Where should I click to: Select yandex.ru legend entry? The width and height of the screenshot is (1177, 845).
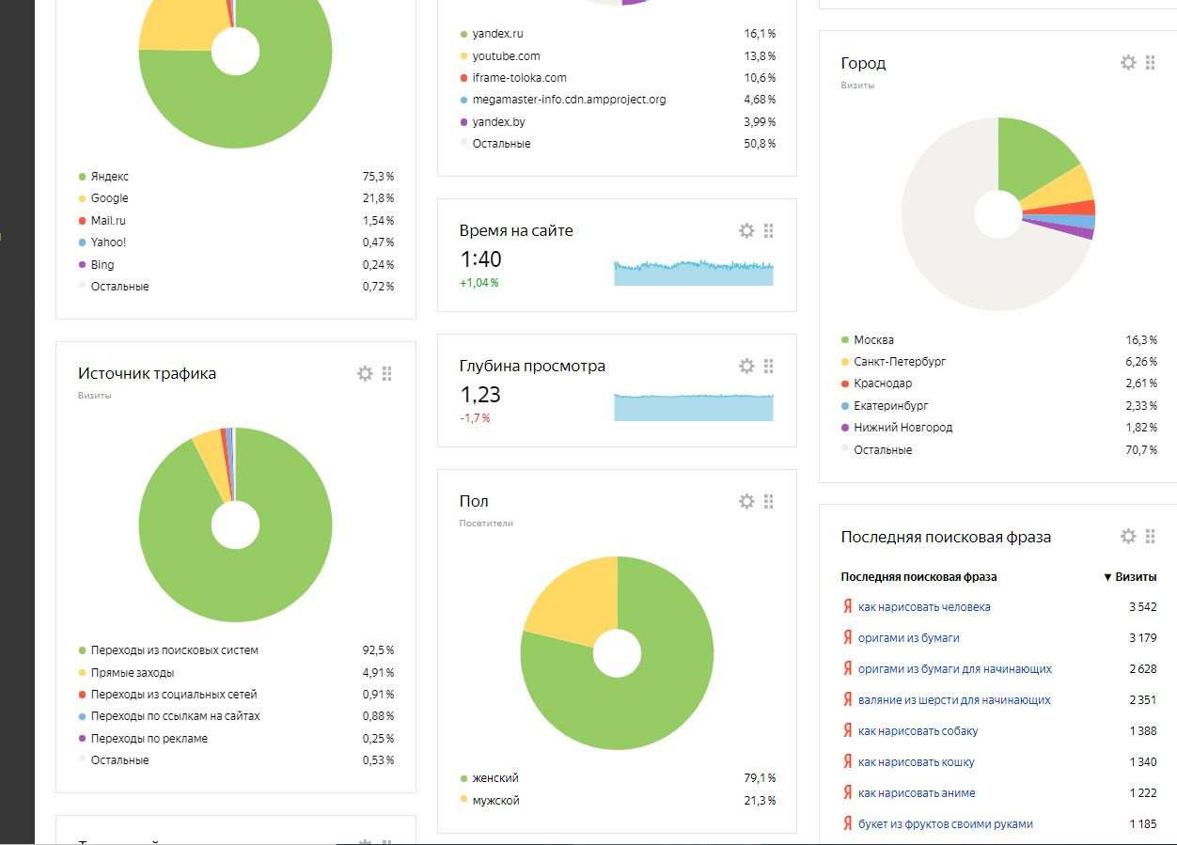[x=497, y=34]
